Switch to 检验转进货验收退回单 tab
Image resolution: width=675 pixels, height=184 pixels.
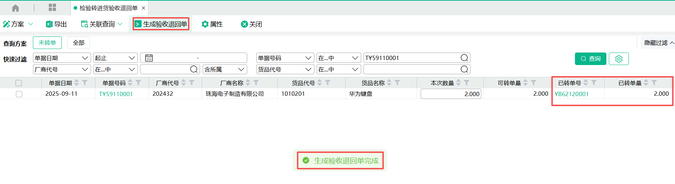(x=108, y=8)
